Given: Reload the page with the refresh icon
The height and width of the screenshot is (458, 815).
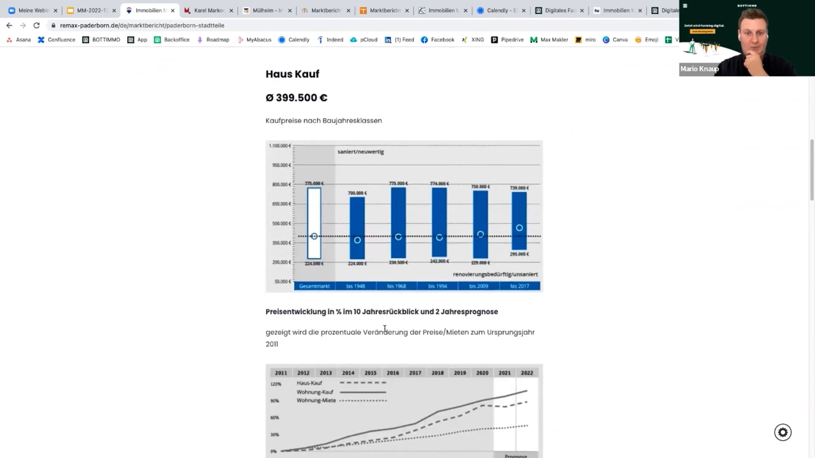Looking at the screenshot, I should click(x=37, y=25).
